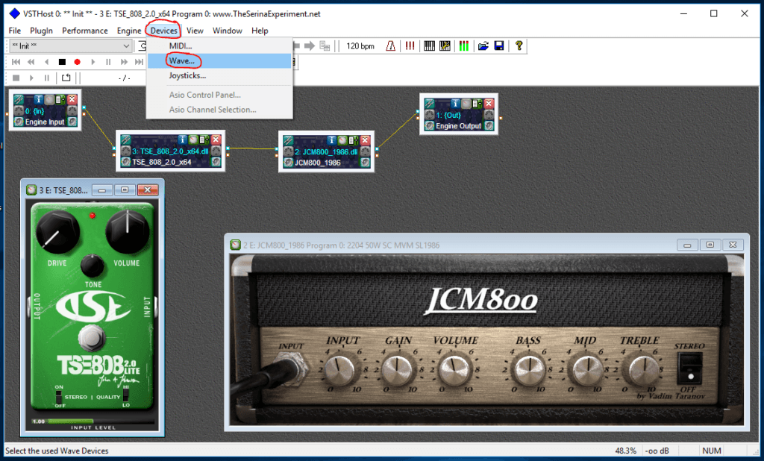The image size is (764, 461).
Task: Open the Engine menu
Action: (128, 31)
